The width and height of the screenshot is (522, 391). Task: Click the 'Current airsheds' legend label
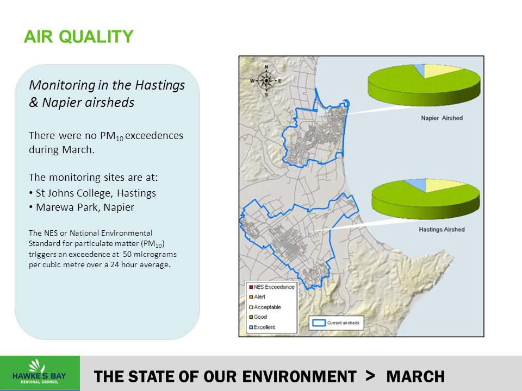point(343,323)
